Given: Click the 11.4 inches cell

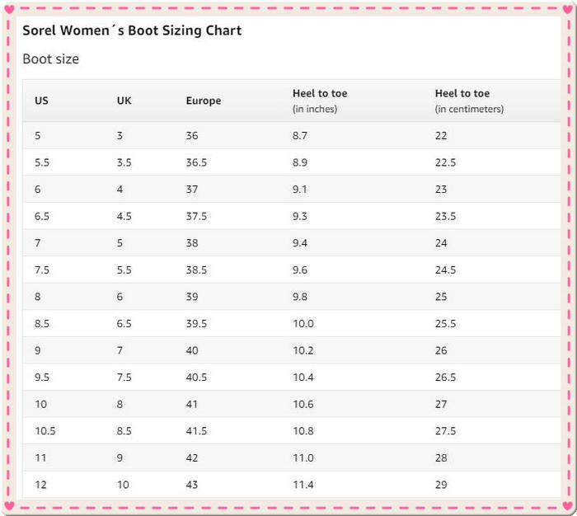Looking at the screenshot, I should (x=303, y=485).
